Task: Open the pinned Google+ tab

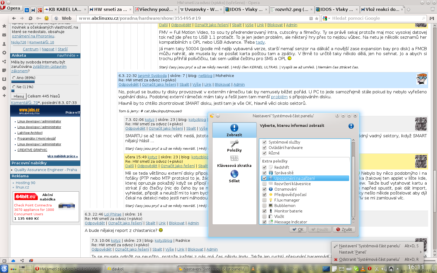Action: pos(40,10)
